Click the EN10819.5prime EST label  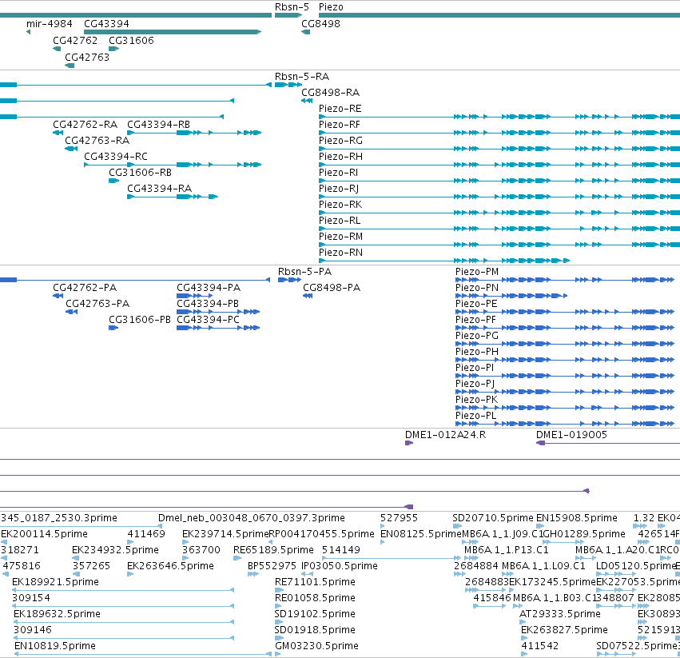(55, 646)
